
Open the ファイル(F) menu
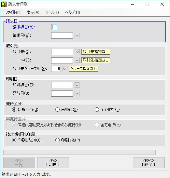[x=13, y=12]
